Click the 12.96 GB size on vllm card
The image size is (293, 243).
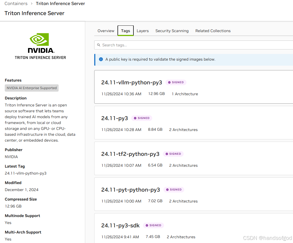click(x=156, y=94)
